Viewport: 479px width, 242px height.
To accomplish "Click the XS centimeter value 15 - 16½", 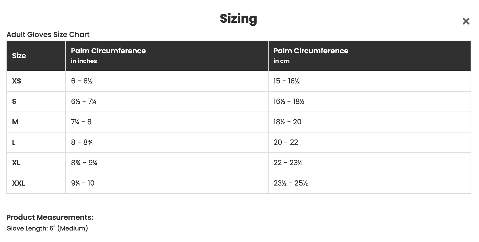I will point(286,81).
